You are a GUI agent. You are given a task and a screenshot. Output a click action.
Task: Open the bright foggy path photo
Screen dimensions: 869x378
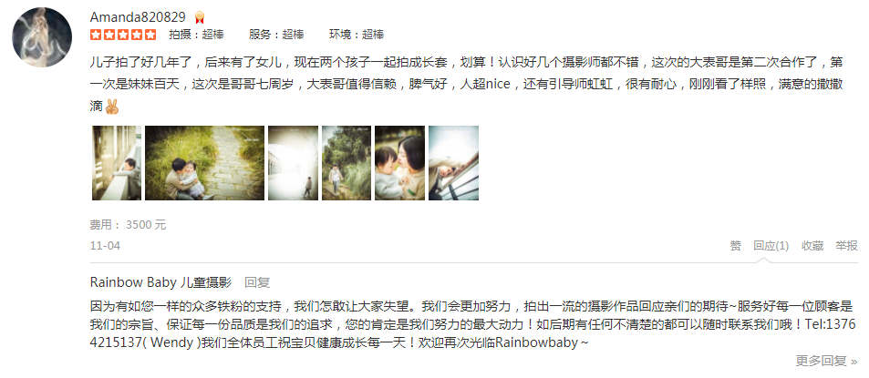coord(294,163)
